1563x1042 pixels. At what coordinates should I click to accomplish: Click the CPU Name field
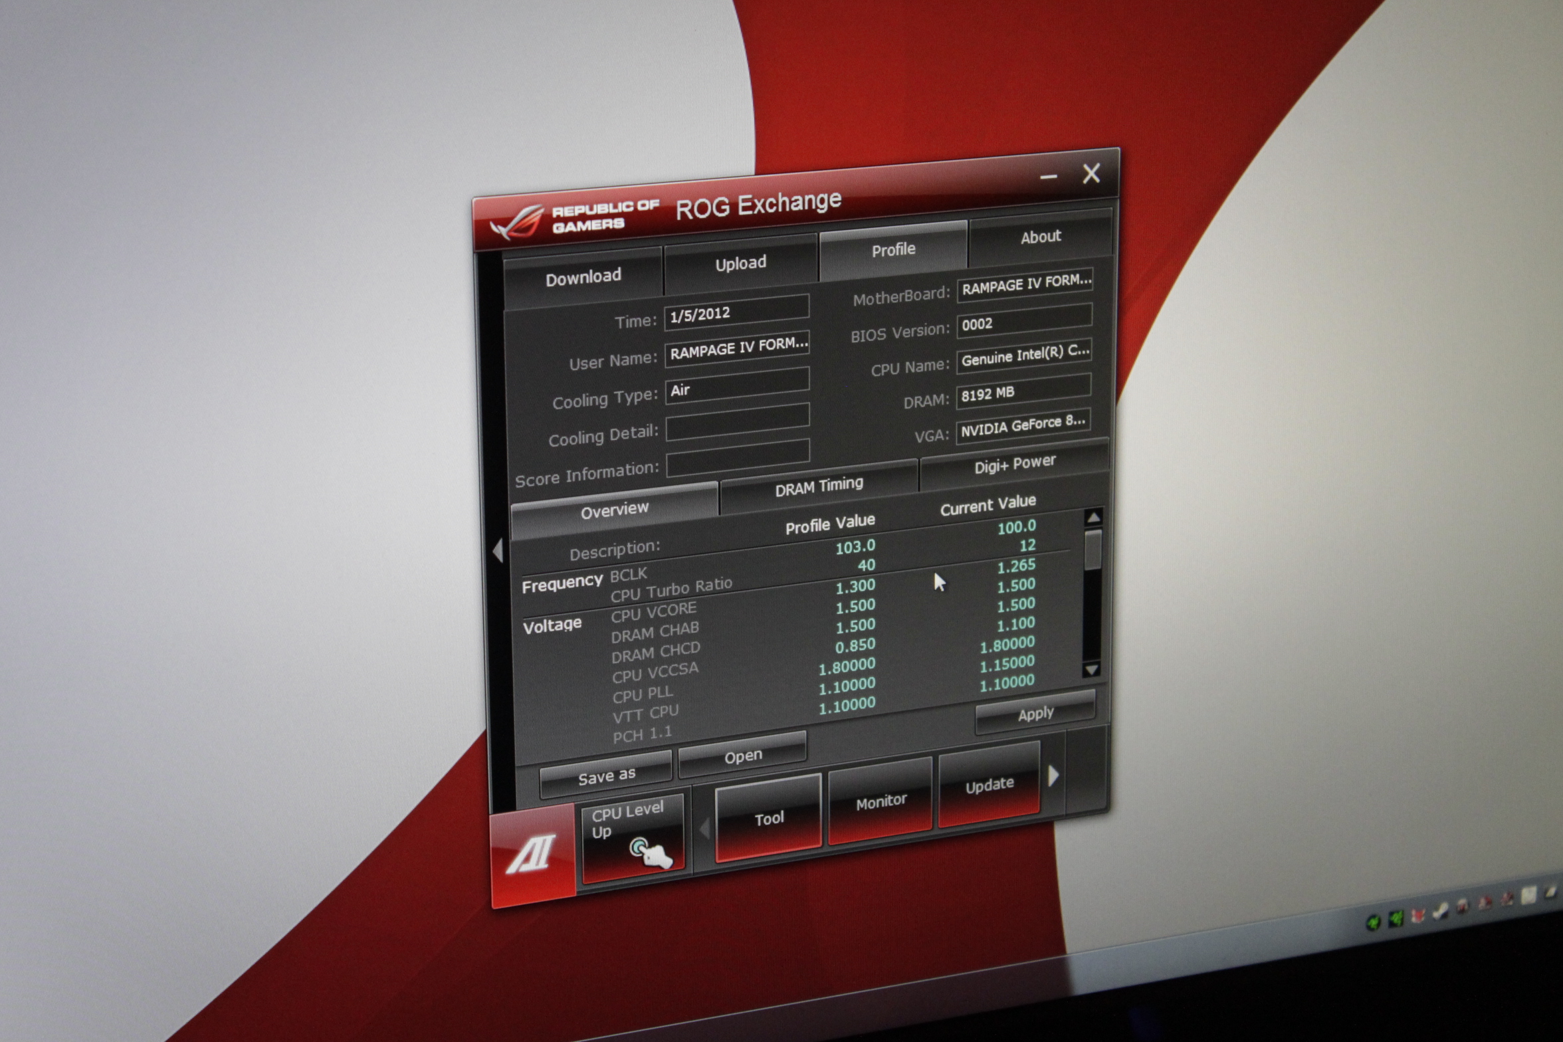1024,356
